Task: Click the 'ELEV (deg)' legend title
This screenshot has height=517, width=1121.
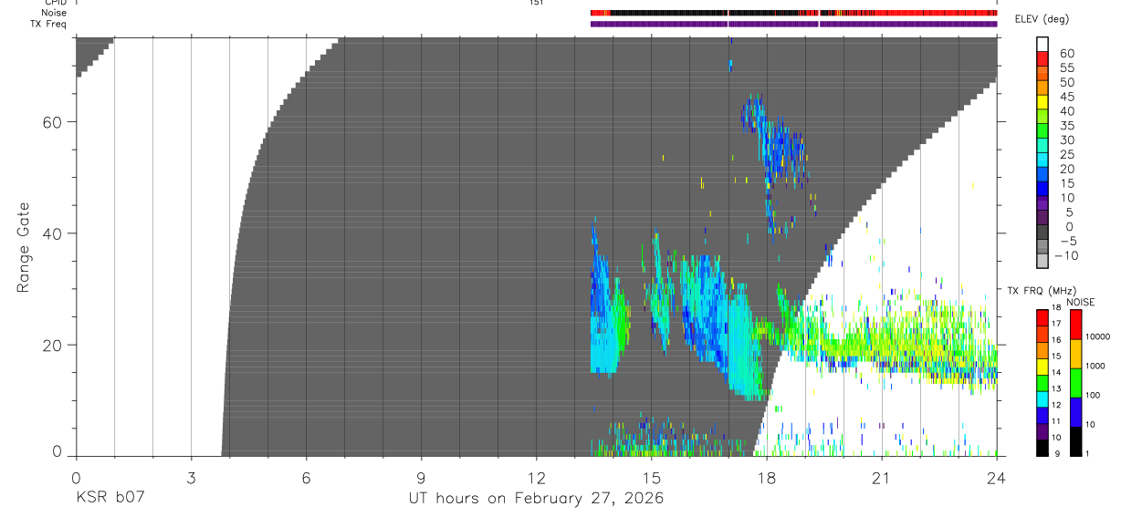Action: [x=1042, y=19]
